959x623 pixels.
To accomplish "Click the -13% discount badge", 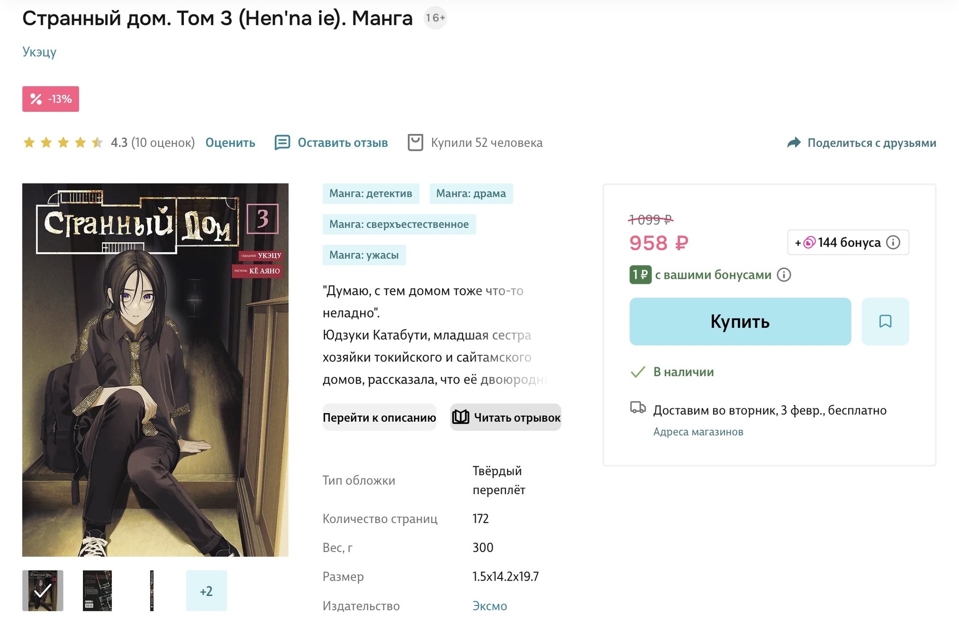I will pos(50,99).
